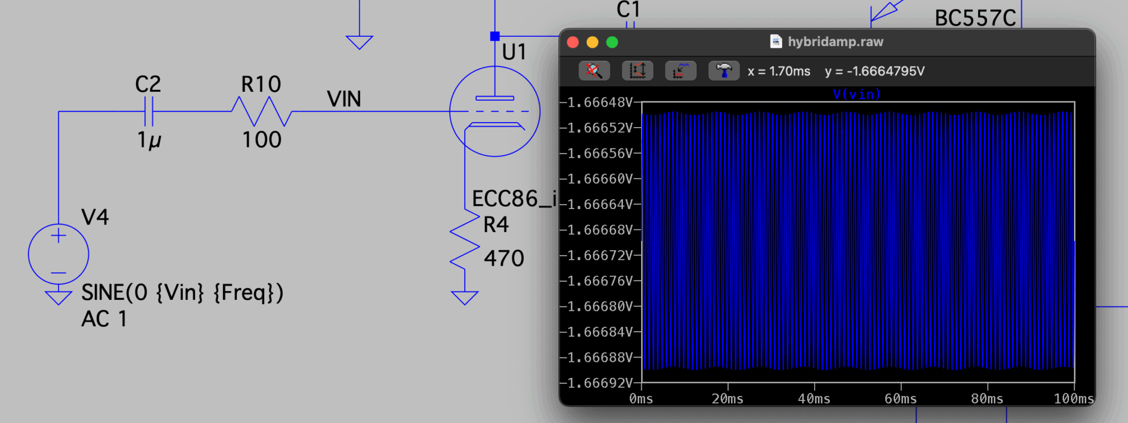This screenshot has height=423, width=1128.
Task: Click the zoom-to-fit axes icon
Action: tap(637, 71)
